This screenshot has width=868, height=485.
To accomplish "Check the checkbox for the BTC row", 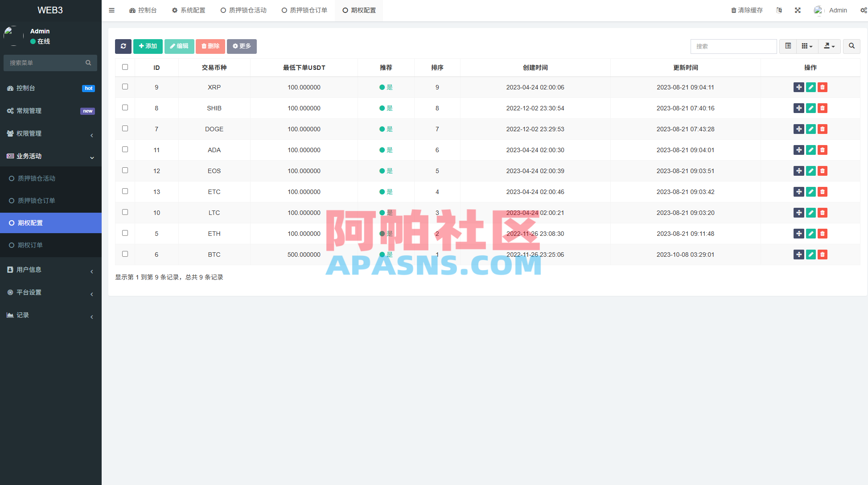I will tap(125, 254).
